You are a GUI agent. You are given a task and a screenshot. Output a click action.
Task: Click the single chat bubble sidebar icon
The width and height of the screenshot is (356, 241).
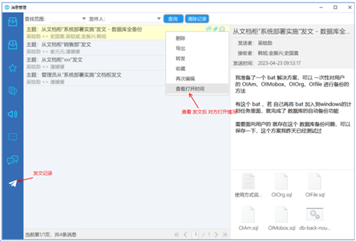pos(13,137)
